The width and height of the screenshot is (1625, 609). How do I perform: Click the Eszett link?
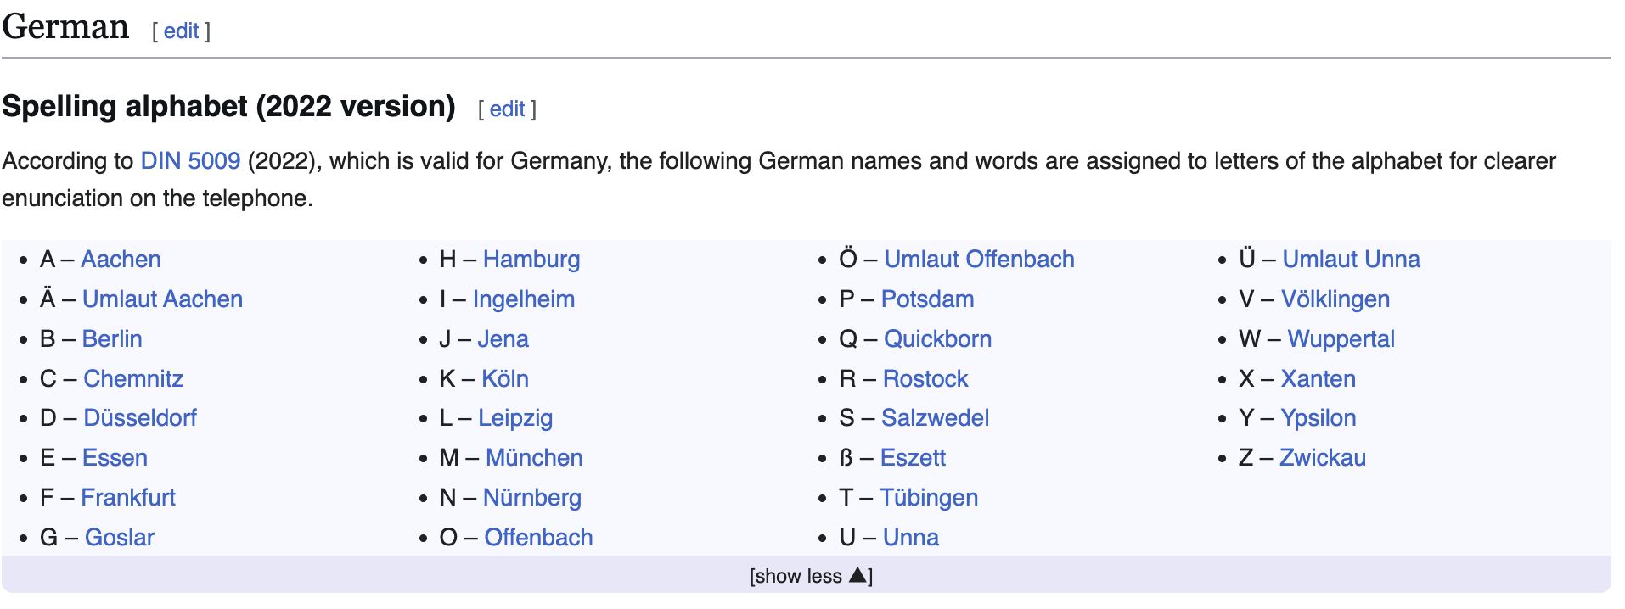tap(913, 458)
